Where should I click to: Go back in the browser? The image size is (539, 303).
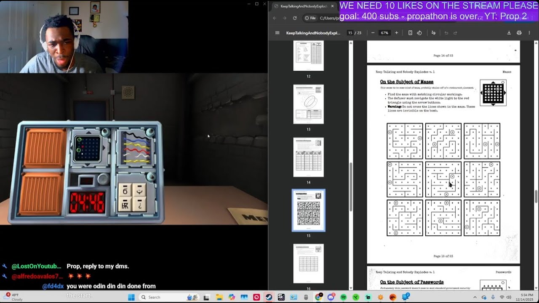coord(275,18)
